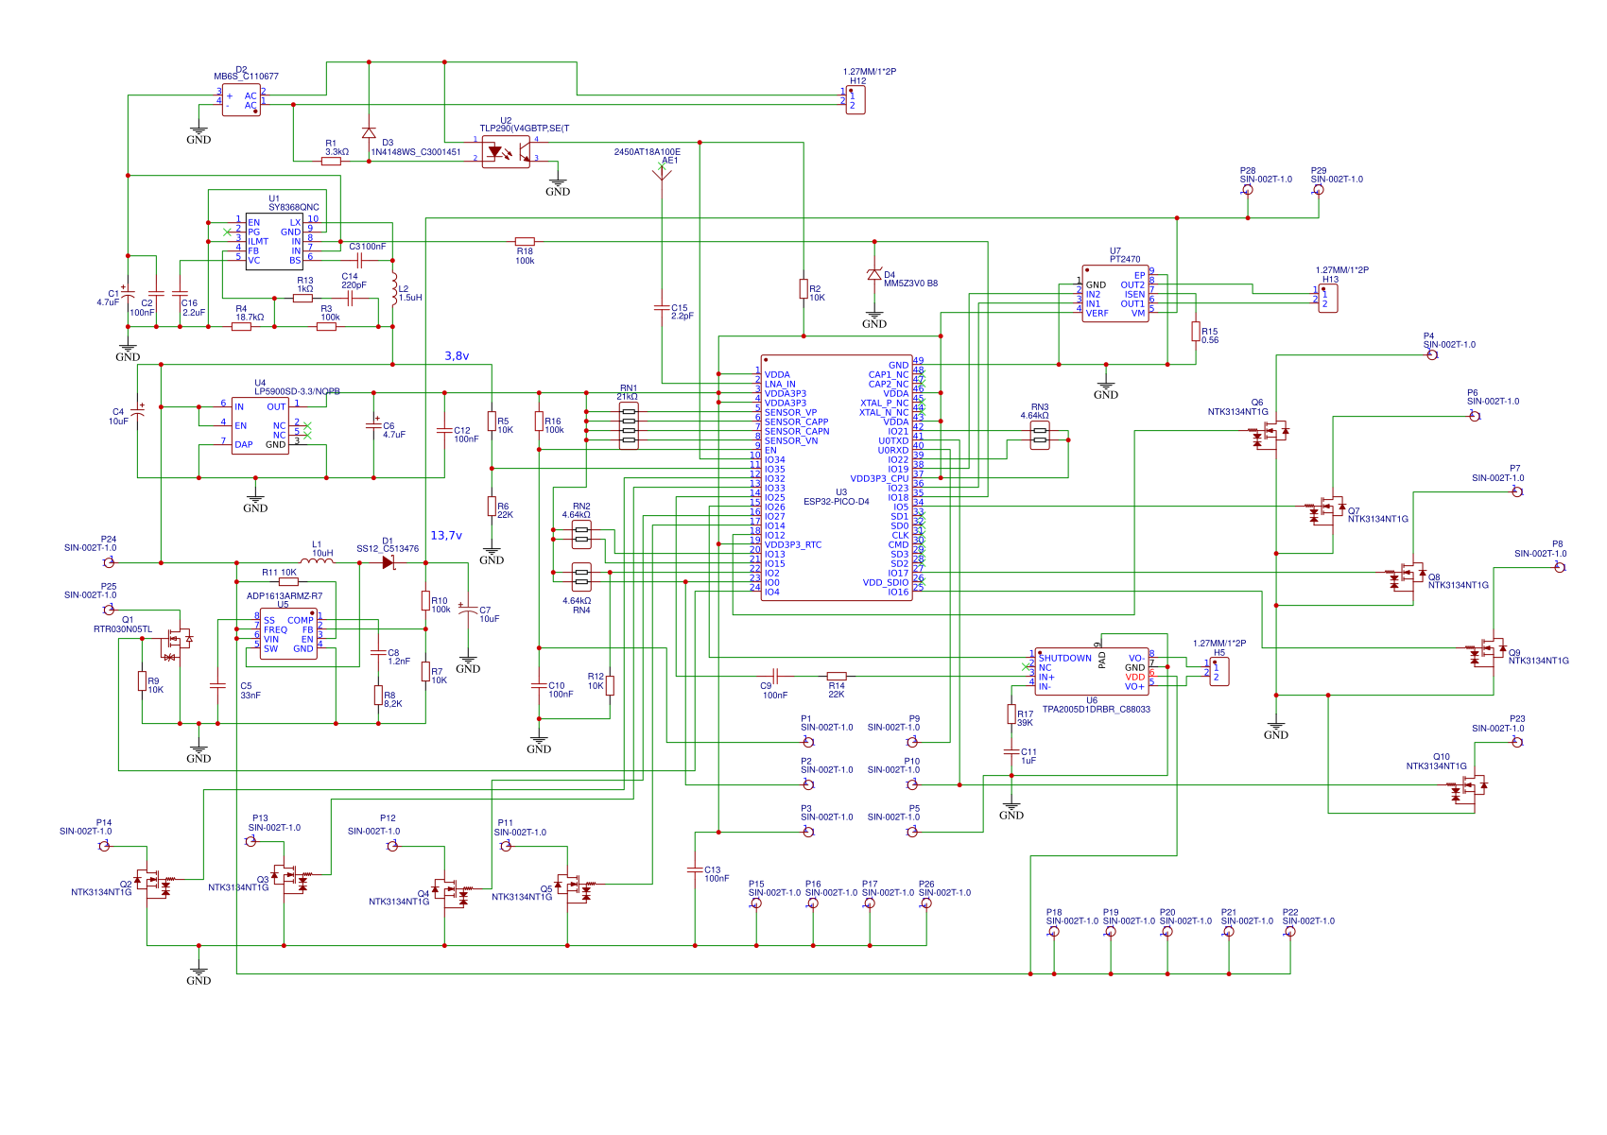Image resolution: width=1607 pixels, height=1135 pixels.
Task: Select the RN1 21kΩ resistor network
Action: 629,426
